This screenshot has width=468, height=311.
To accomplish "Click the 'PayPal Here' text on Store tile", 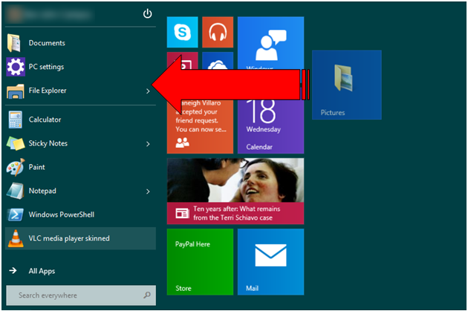I will click(x=192, y=244).
